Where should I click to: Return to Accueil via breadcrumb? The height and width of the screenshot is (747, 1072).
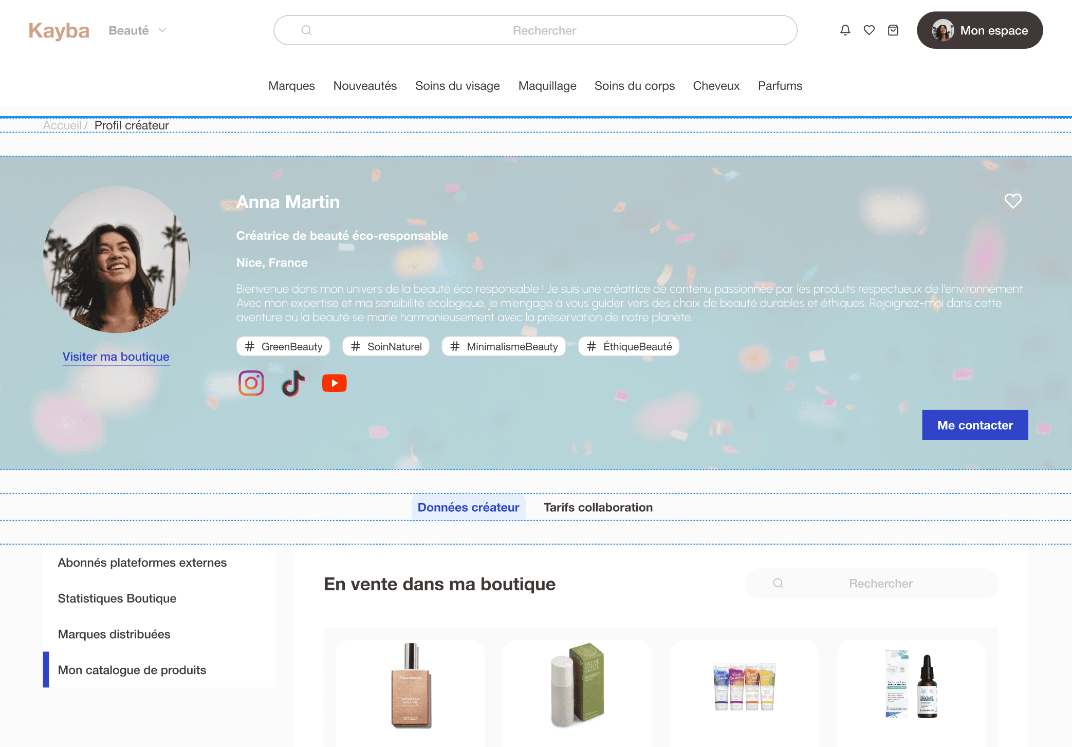[62, 125]
